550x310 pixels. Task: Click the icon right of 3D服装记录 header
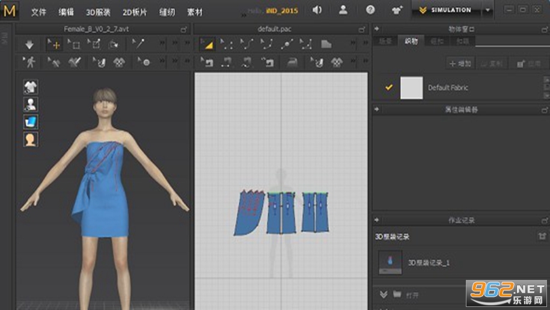542,236
